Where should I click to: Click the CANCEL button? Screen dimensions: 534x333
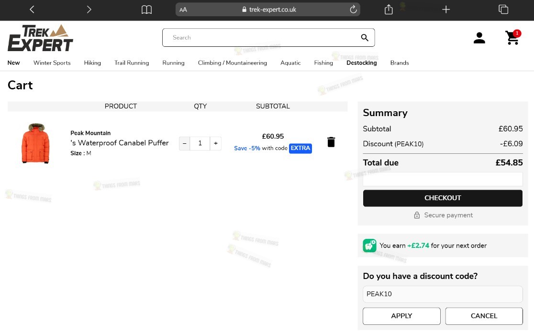484,316
